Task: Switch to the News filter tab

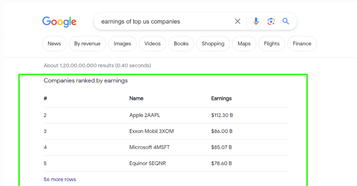Action: [54, 44]
